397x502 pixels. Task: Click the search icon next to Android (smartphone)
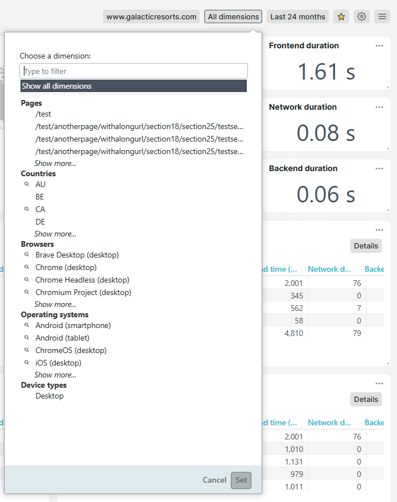click(26, 325)
